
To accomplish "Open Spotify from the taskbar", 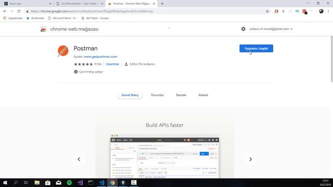I will point(69,182).
